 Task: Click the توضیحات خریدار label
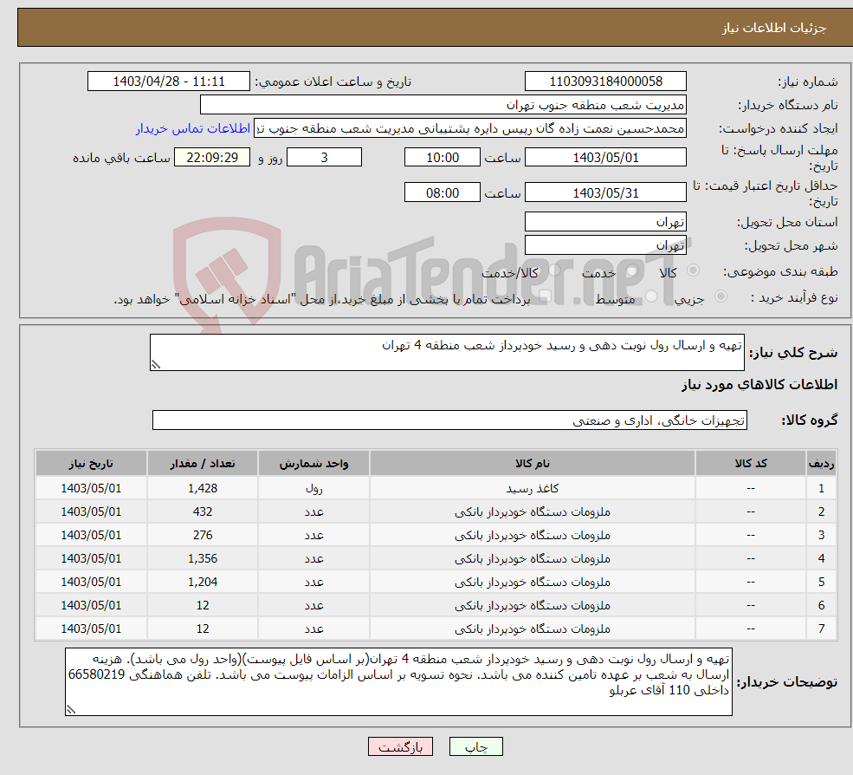point(787,682)
